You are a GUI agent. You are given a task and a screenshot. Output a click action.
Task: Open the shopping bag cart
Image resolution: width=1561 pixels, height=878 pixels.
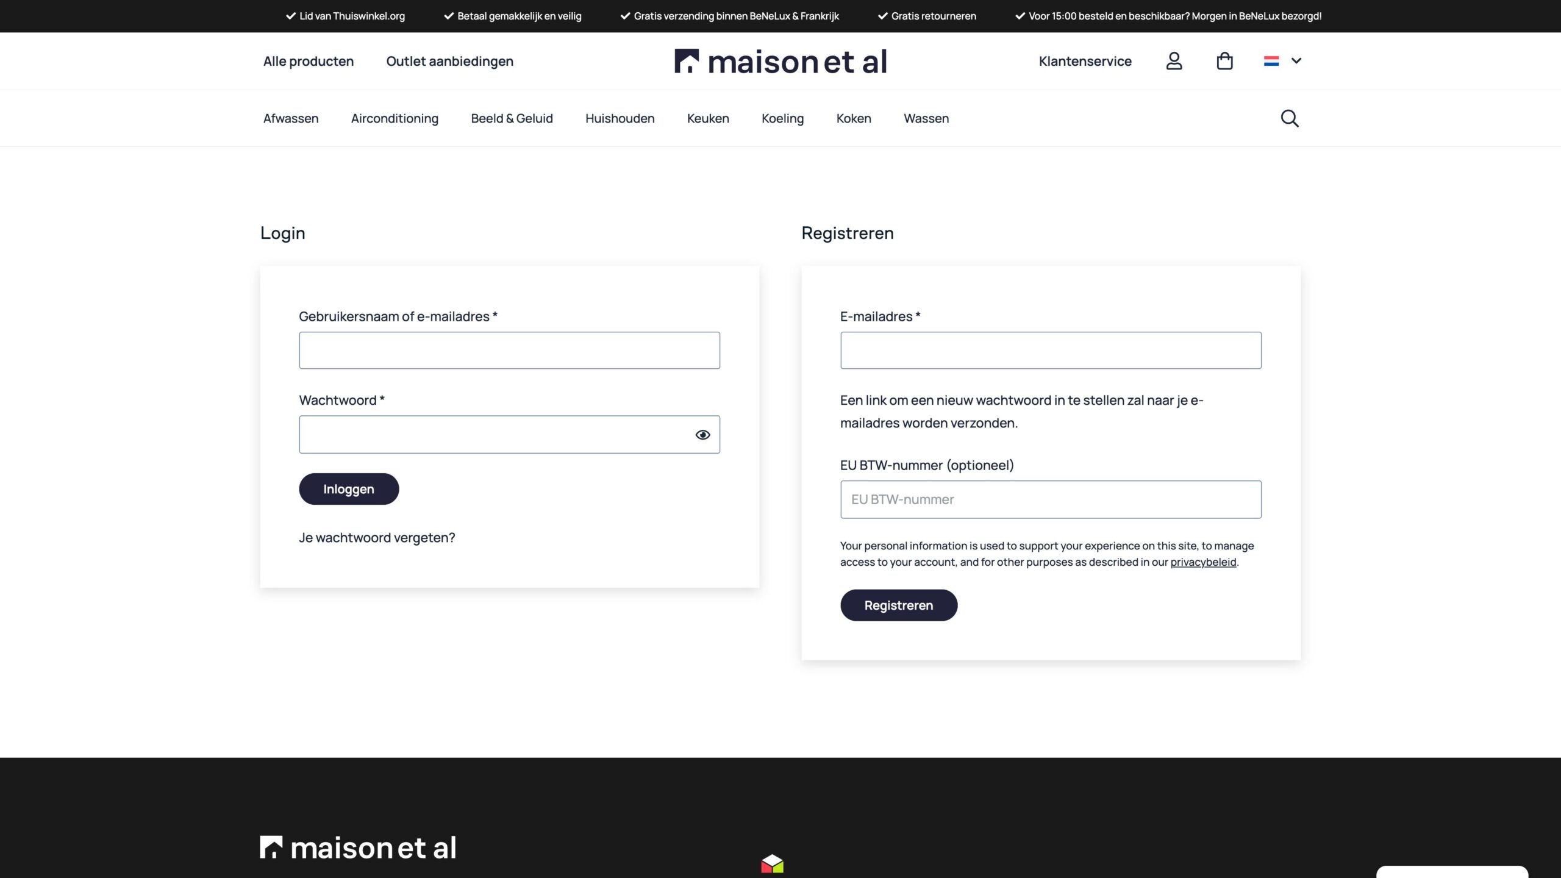[x=1224, y=61]
